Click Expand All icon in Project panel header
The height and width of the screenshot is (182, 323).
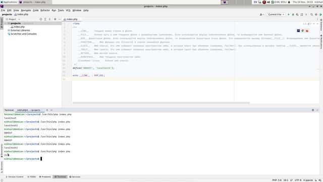[45, 19]
